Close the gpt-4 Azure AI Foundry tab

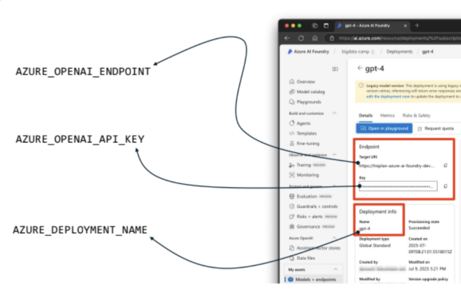[x=405, y=26]
